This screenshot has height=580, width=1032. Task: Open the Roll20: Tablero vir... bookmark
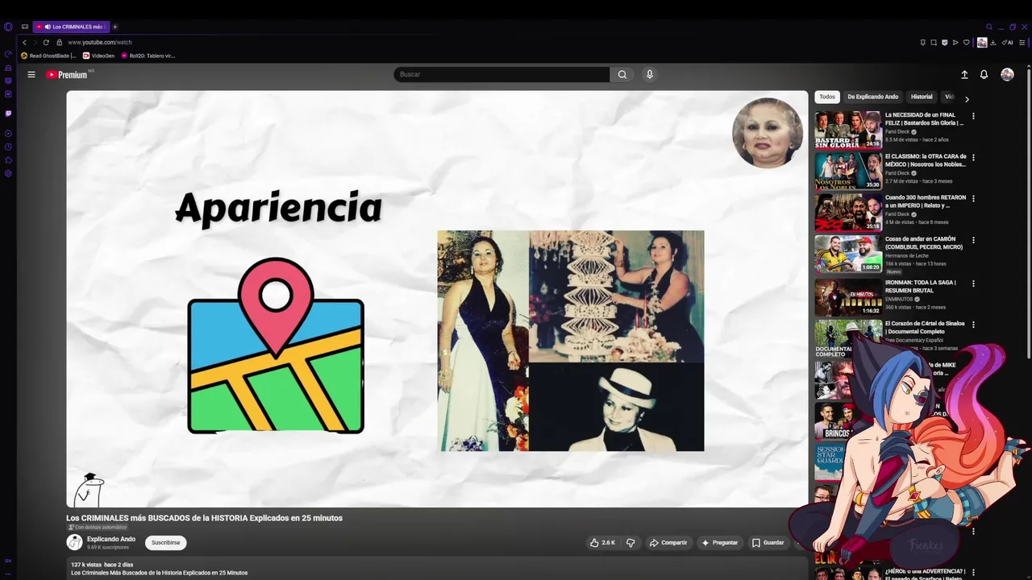pyautogui.click(x=148, y=56)
